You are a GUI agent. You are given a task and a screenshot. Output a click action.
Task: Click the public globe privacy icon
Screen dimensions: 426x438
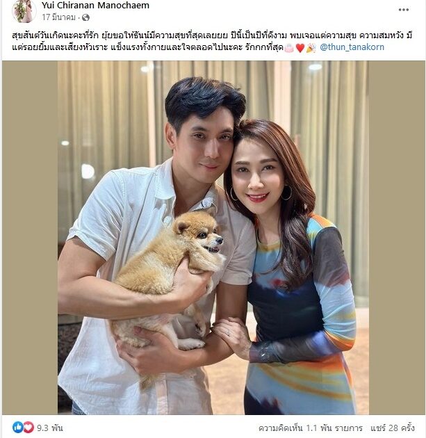click(85, 17)
